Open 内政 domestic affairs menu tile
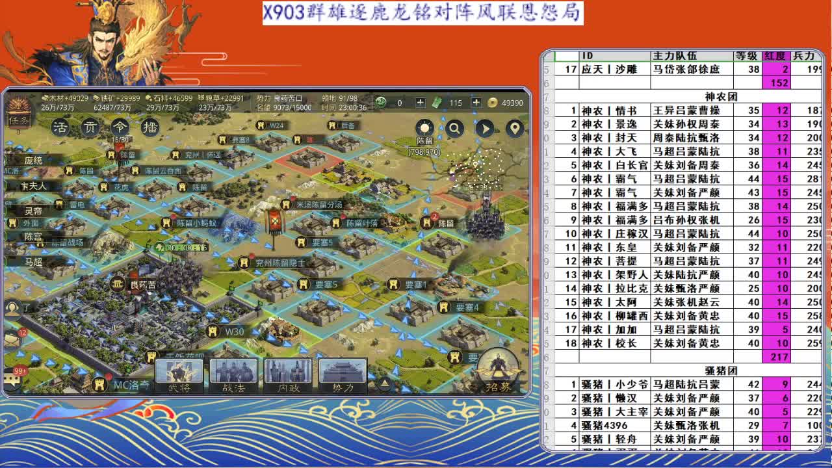The height and width of the screenshot is (468, 832). 288,376
